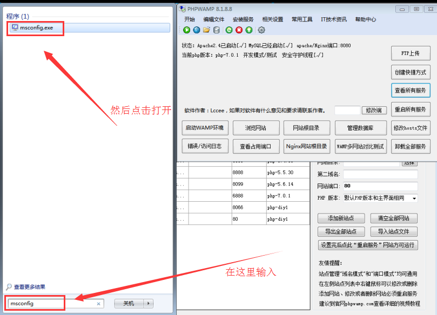Click the green start (play) toolbar icon

(x=187, y=30)
